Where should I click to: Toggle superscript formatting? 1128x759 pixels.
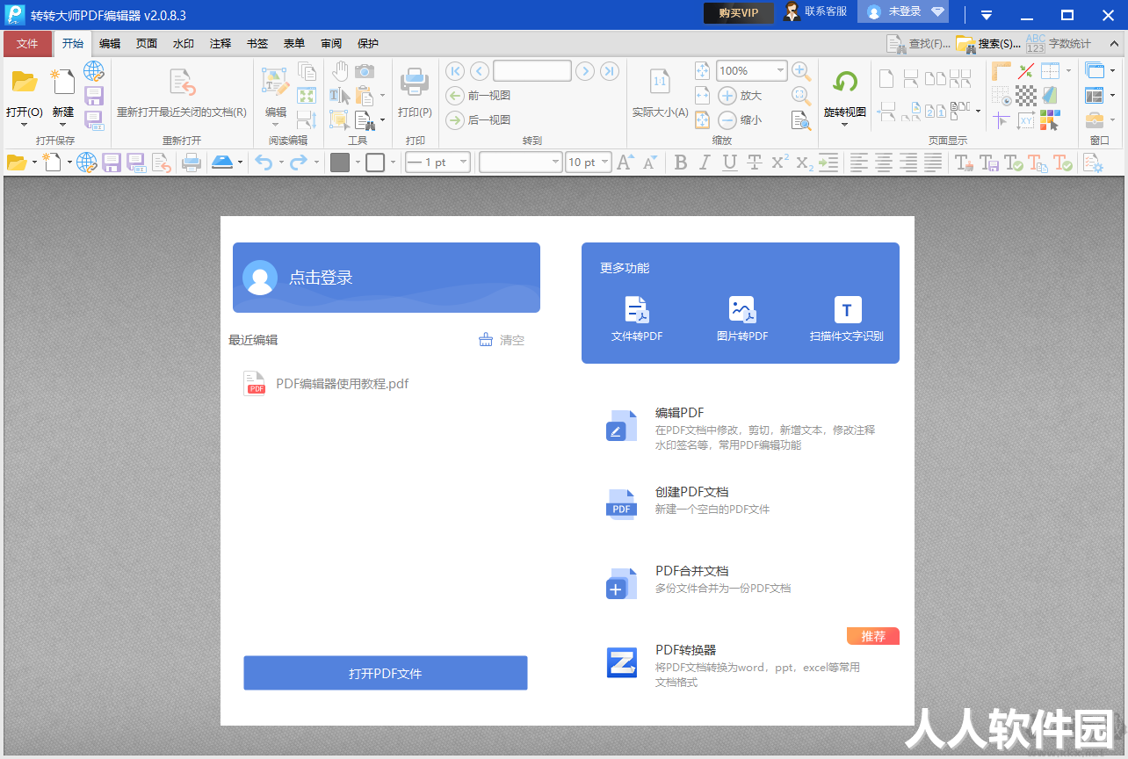point(779,162)
